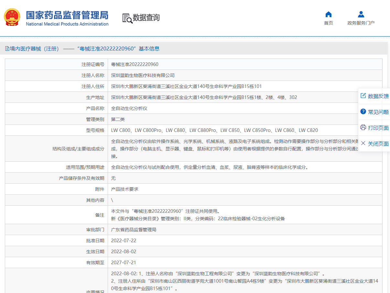Viewport: 390px width, 293px height.
Task: Click National Medical Products Administration text
Action: 67,24
